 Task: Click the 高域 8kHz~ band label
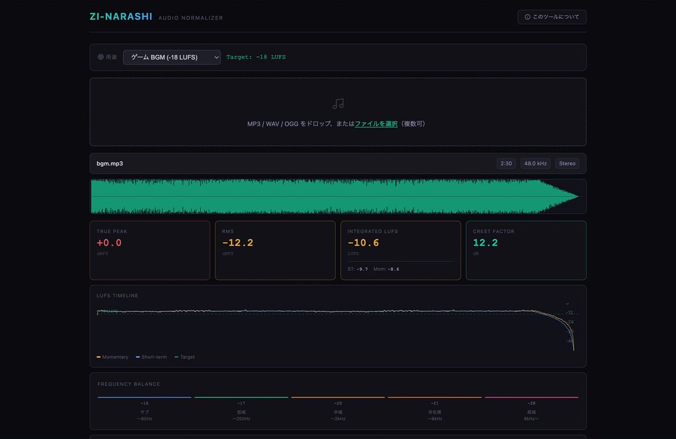pos(531,415)
